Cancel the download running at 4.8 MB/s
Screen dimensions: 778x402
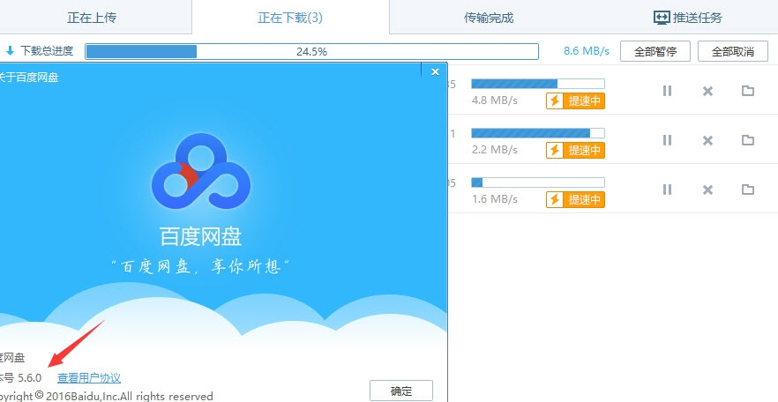[707, 91]
